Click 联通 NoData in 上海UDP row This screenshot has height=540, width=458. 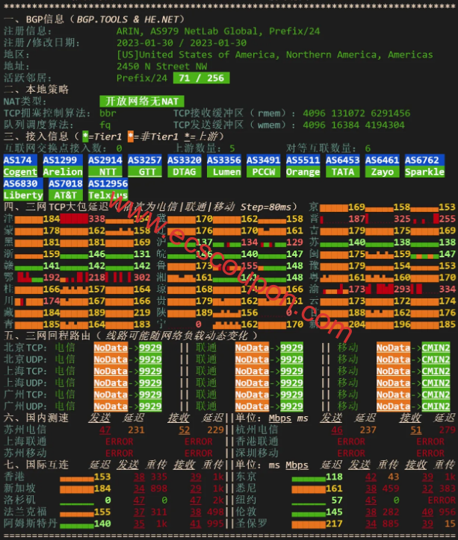coord(252,383)
